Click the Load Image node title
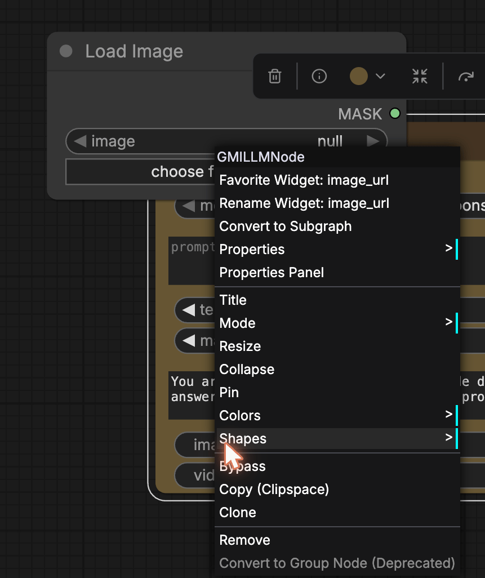Viewport: 485px width, 578px height. (134, 51)
